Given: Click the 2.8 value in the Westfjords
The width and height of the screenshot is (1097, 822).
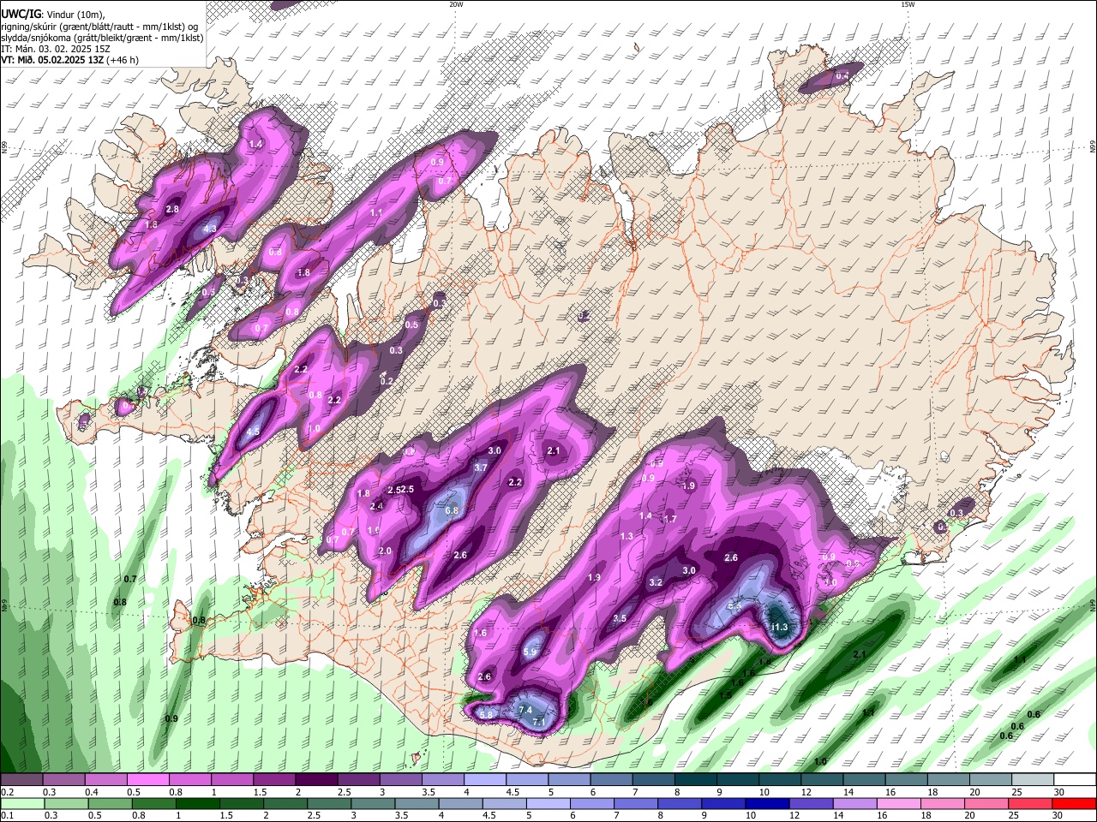Looking at the screenshot, I should [172, 209].
